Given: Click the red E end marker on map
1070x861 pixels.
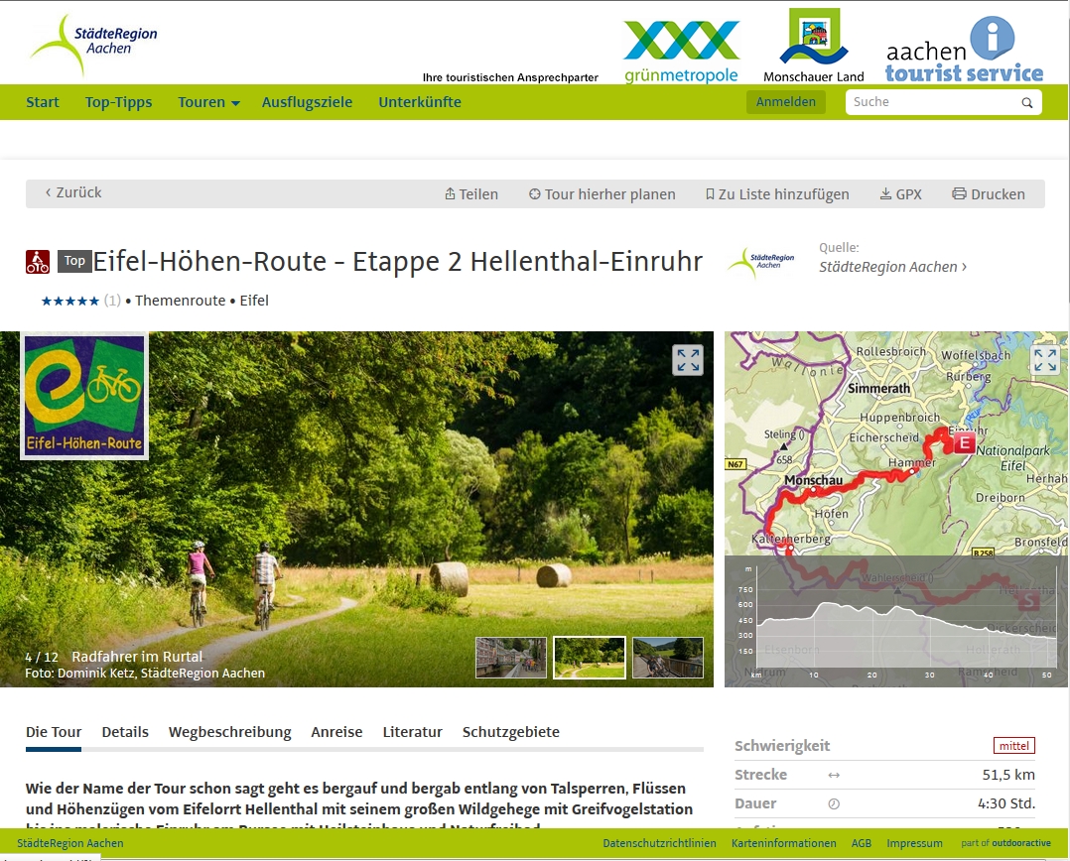Looking at the screenshot, I should [964, 442].
